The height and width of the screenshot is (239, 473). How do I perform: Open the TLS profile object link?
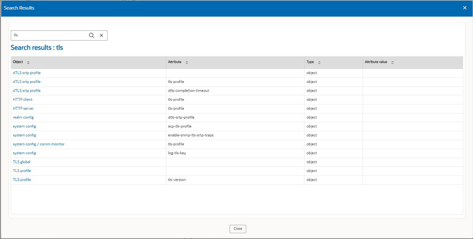click(x=22, y=170)
